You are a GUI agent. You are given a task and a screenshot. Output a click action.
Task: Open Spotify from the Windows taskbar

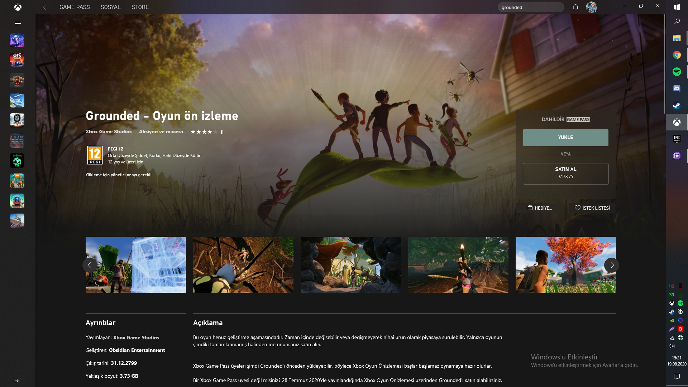677,72
